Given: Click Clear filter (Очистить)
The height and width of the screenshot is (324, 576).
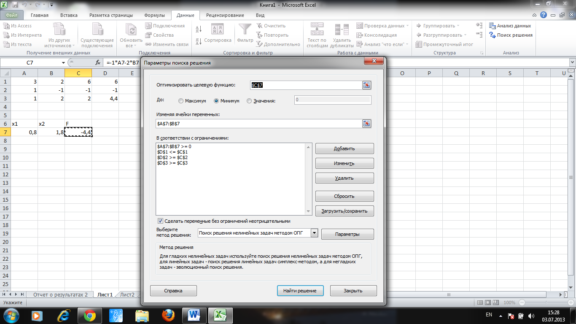Looking at the screenshot, I should [271, 26].
